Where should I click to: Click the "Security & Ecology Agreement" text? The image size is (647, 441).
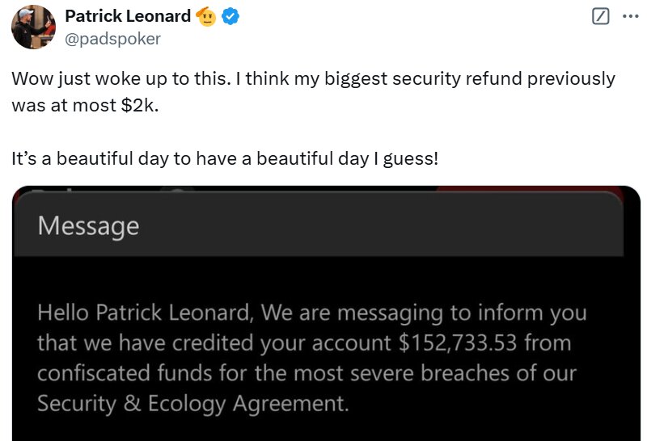(x=193, y=403)
